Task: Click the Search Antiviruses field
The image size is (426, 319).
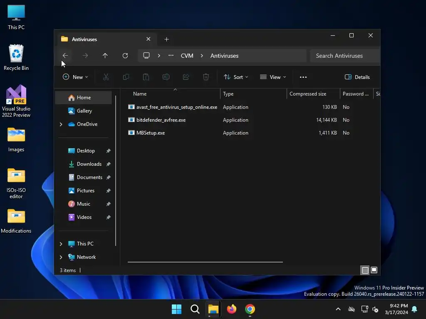Action: tap(345, 56)
